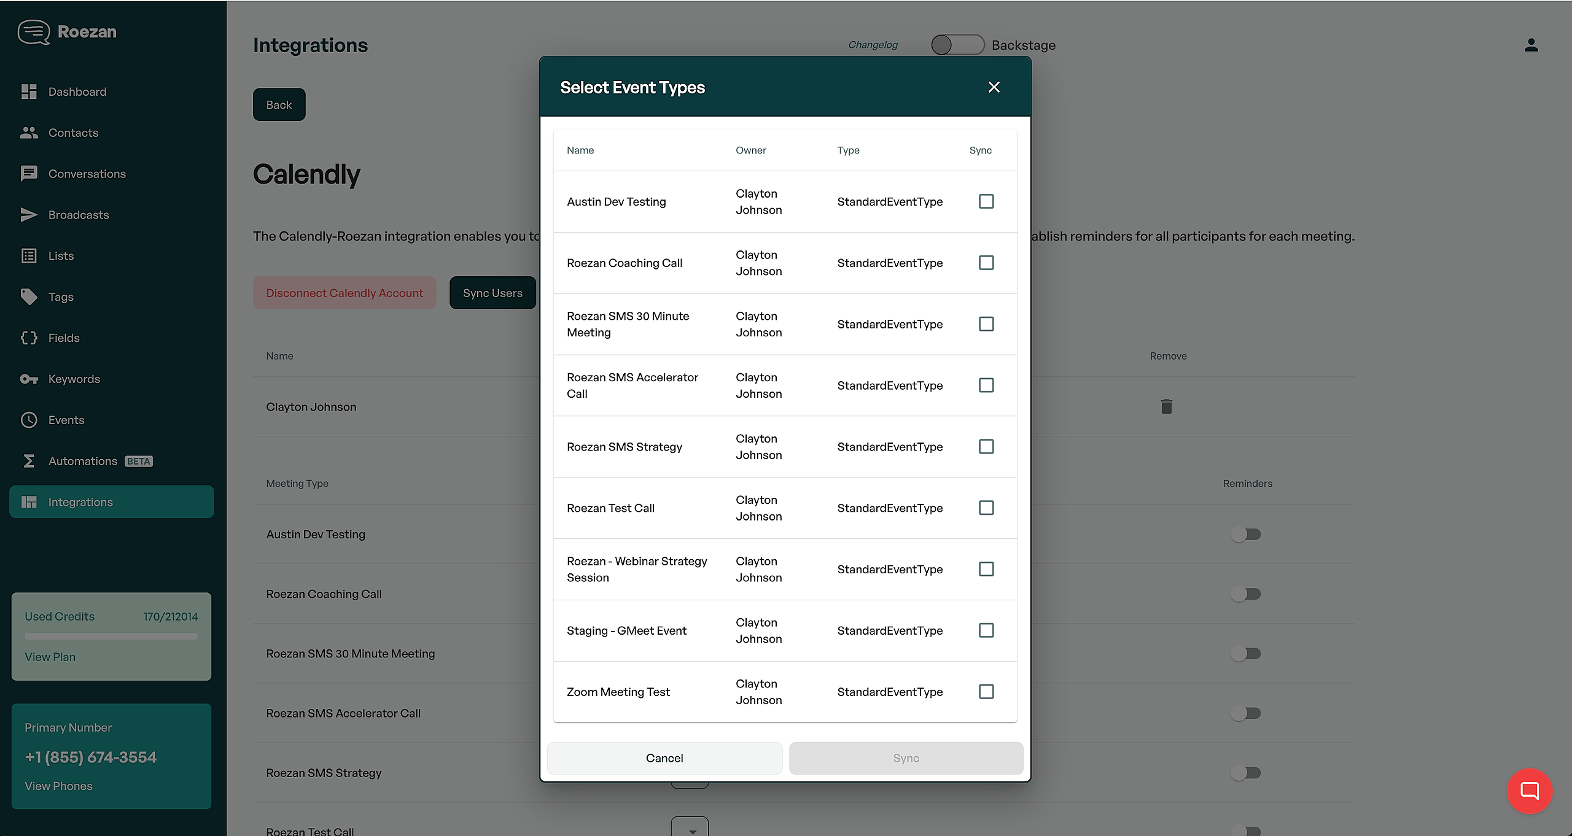The image size is (1572, 836).
Task: Close the Select Event Types dialog
Action: point(994,87)
